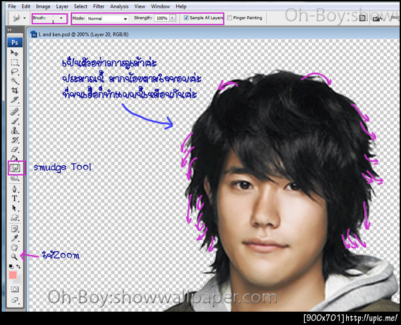Reset default foreground and background colors
Screen dimensions: 401x325
click(11, 266)
